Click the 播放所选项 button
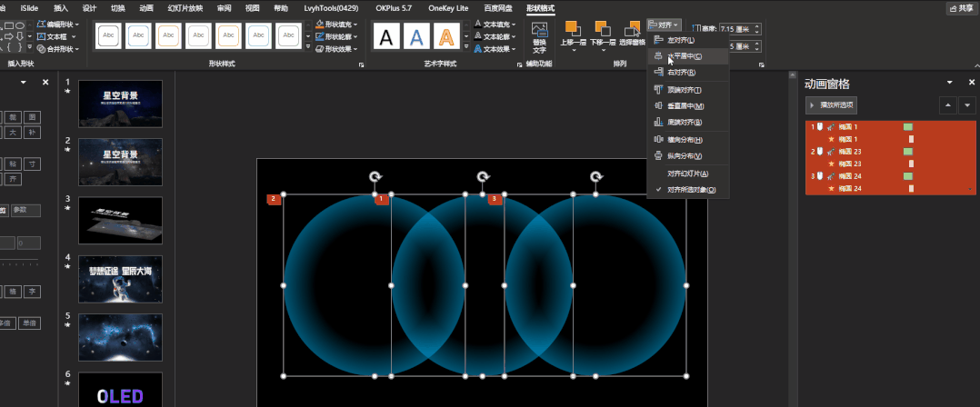This screenshot has width=980, height=407. (x=831, y=105)
